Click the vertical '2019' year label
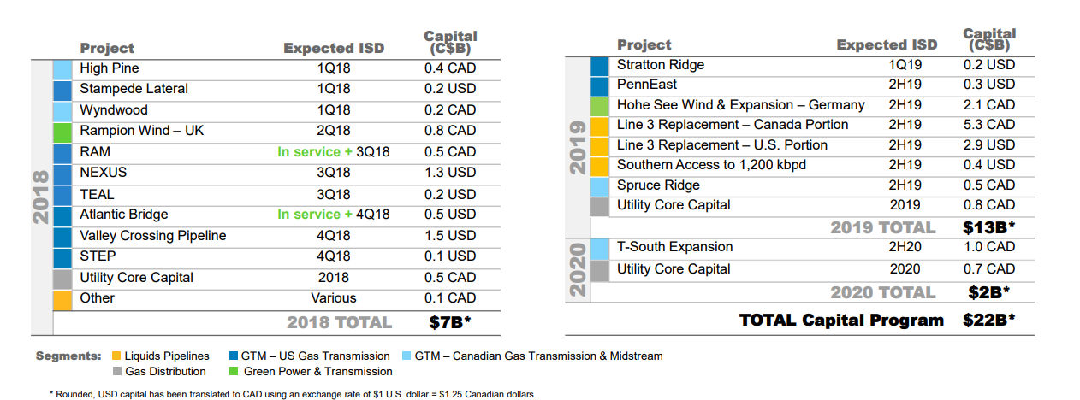This screenshot has height=400, width=1080. [x=578, y=147]
